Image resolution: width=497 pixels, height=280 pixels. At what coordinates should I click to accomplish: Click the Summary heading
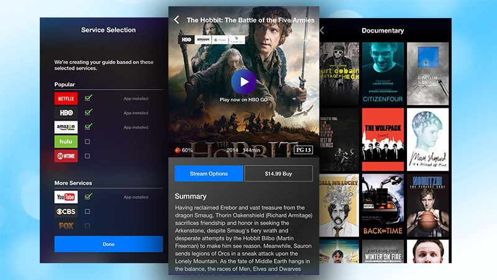(x=191, y=197)
